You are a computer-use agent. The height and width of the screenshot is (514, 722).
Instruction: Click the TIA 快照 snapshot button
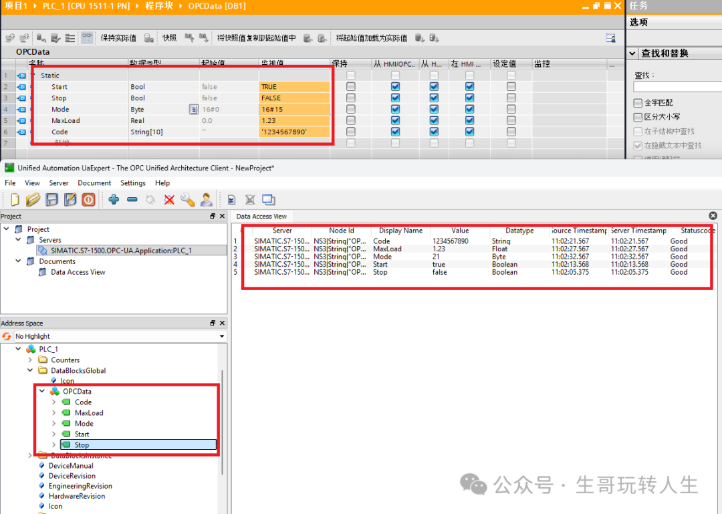pyautogui.click(x=169, y=38)
